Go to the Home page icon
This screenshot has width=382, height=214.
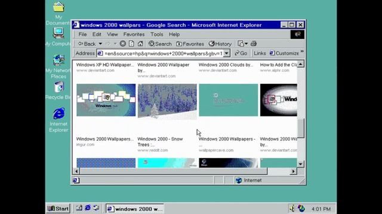tap(140, 43)
